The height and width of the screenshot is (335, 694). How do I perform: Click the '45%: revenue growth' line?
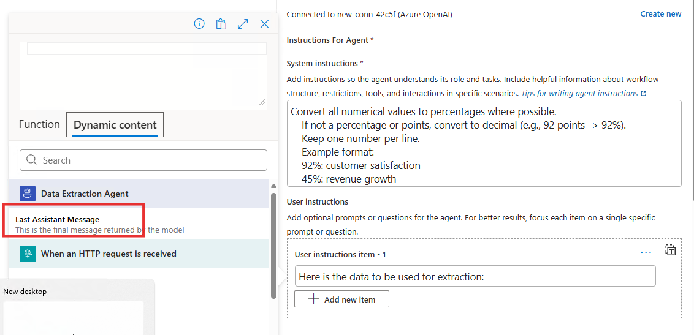[349, 179]
